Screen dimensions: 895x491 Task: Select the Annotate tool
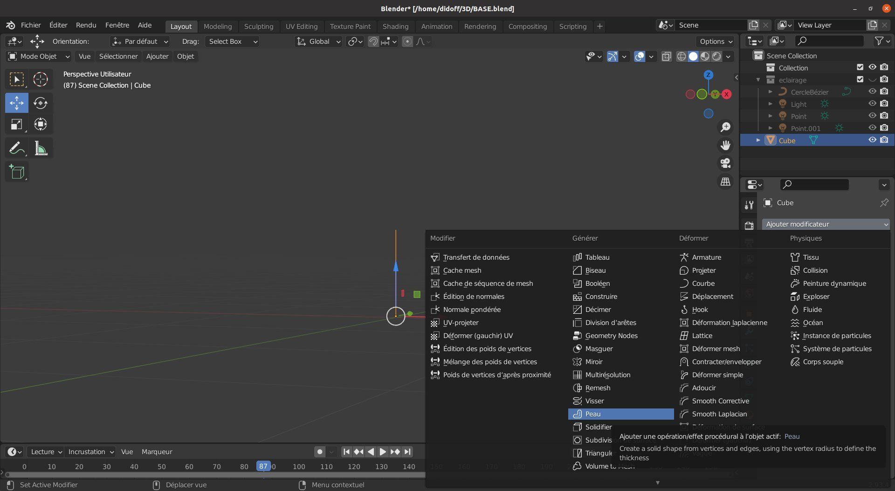[x=17, y=148]
